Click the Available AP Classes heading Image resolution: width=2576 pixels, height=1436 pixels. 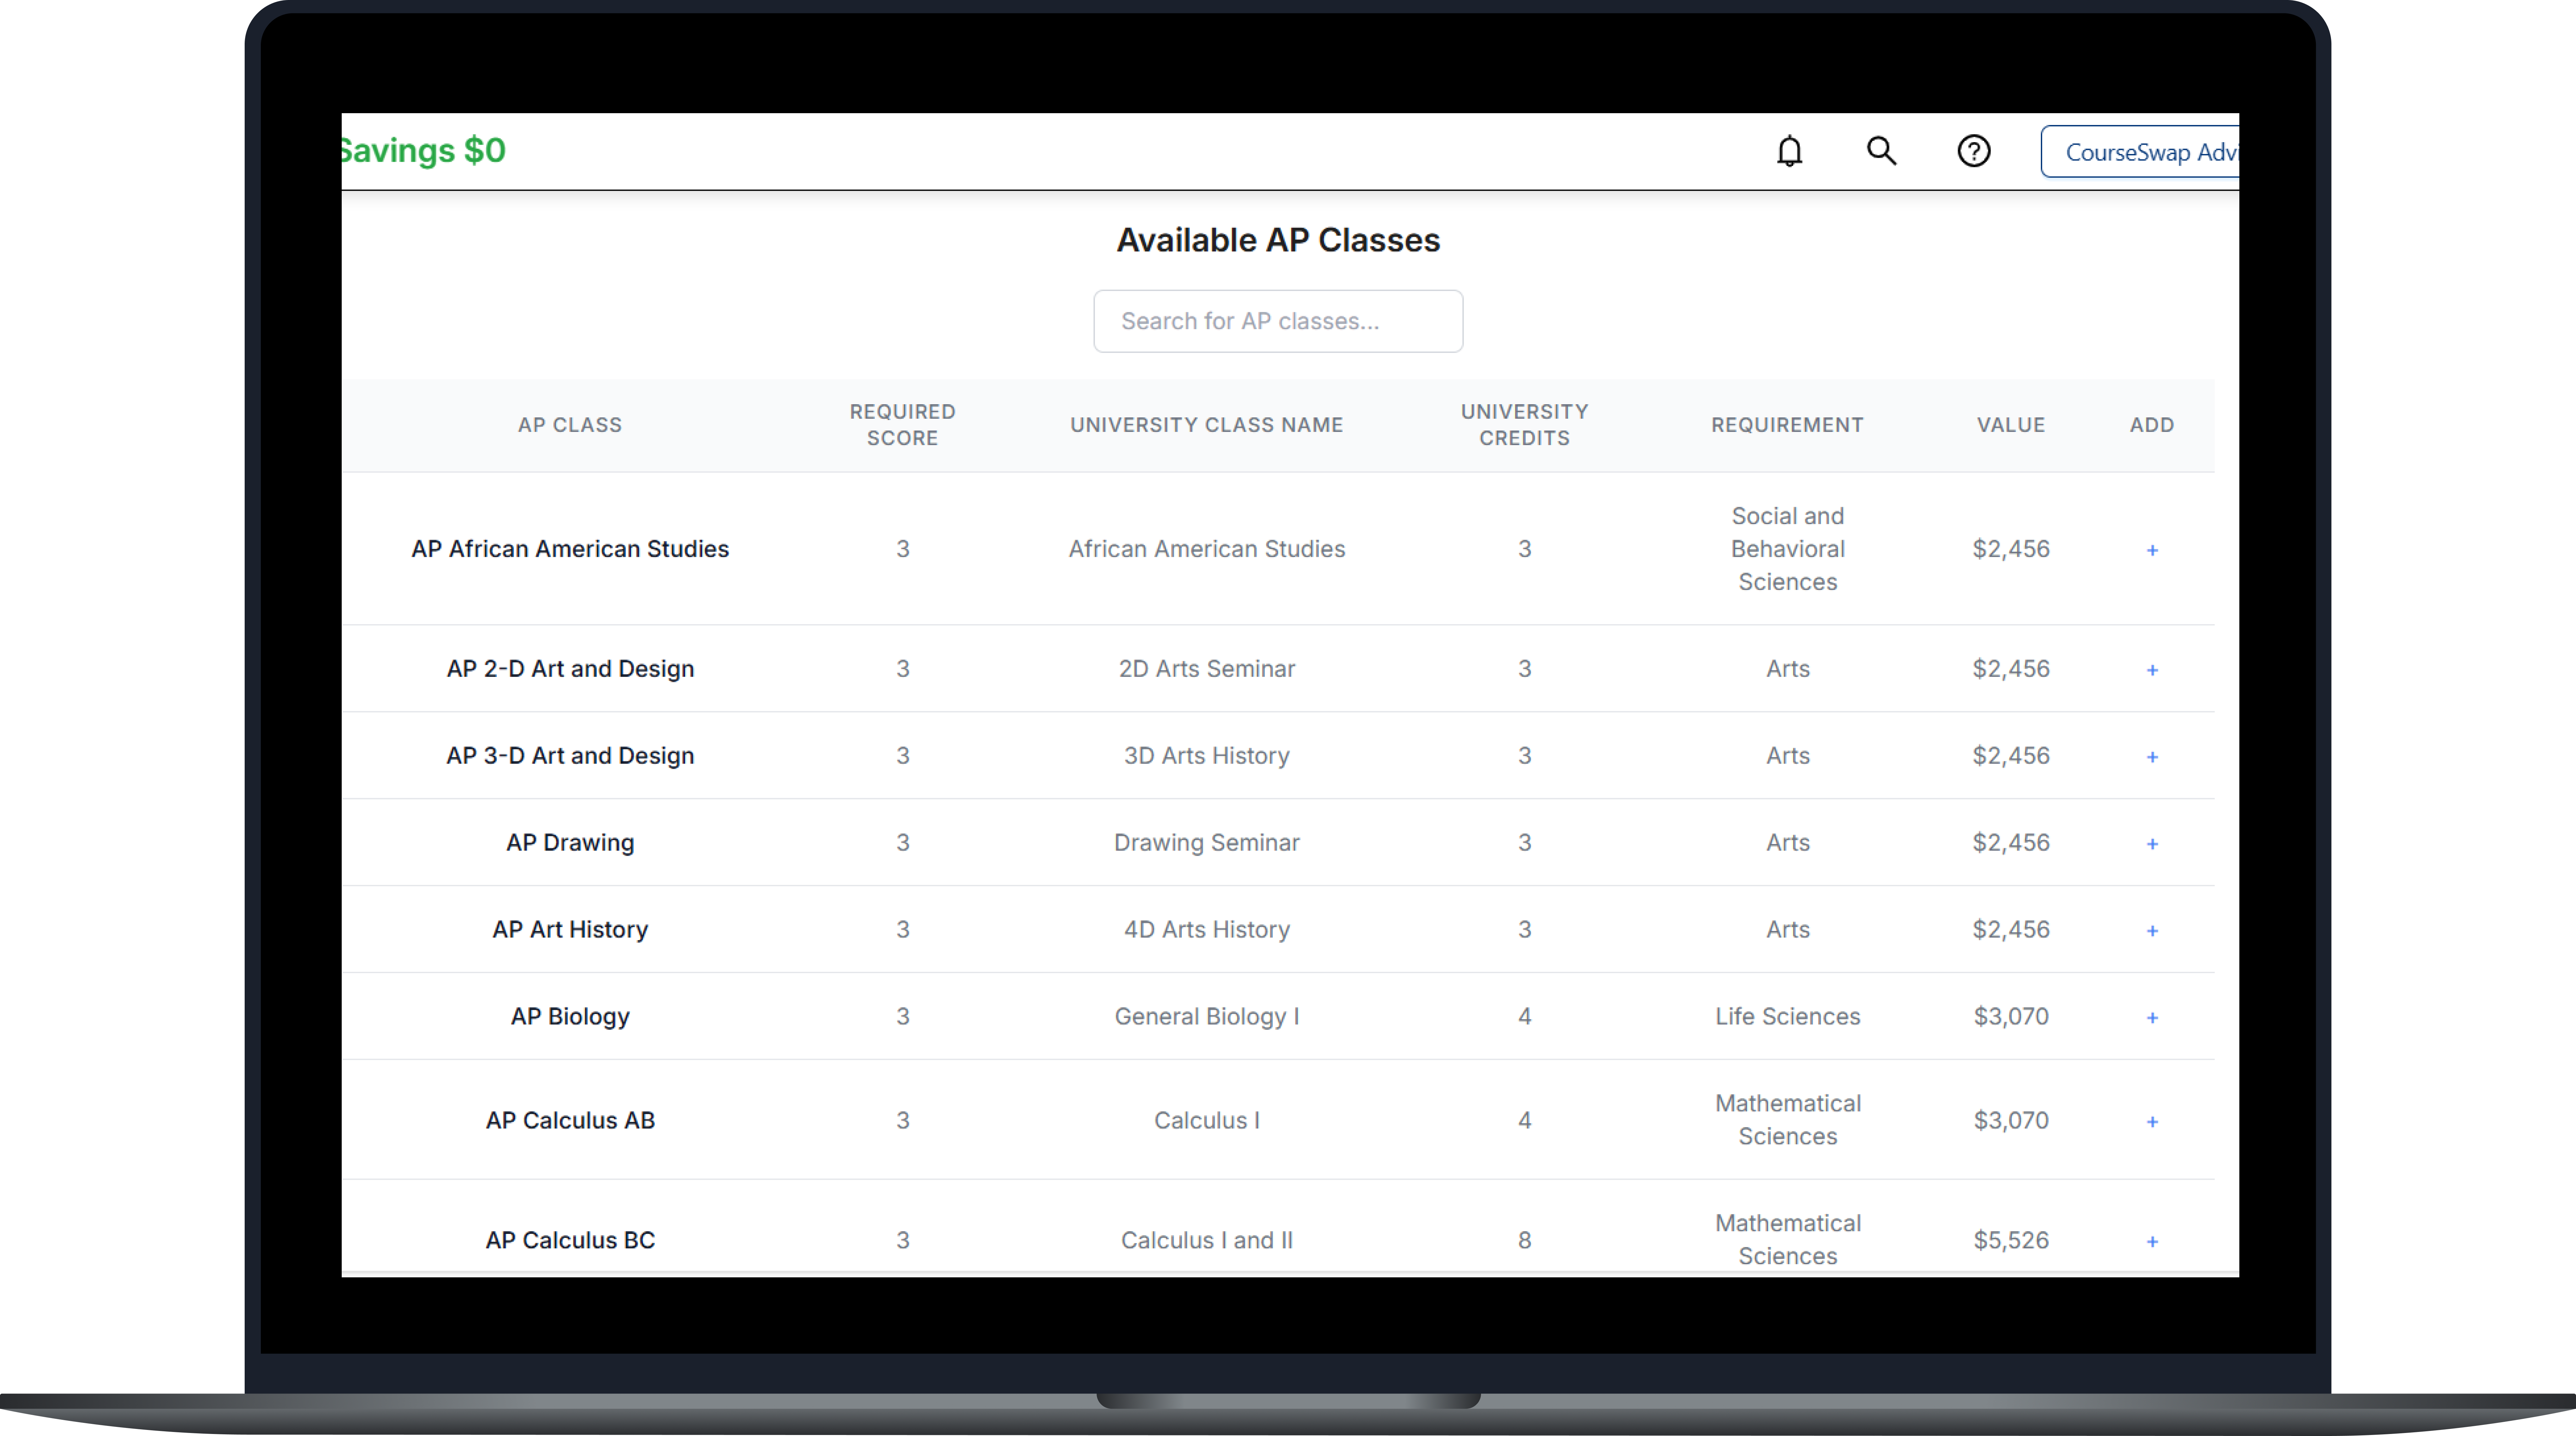[x=1278, y=240]
